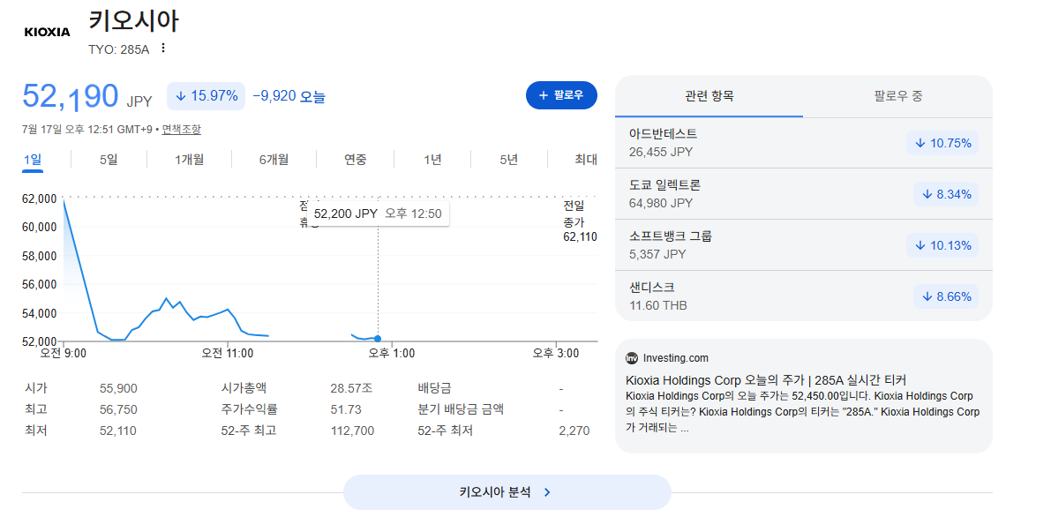This screenshot has width=1051, height=517.
Task: Show 최대 range on chart
Action: 585,160
